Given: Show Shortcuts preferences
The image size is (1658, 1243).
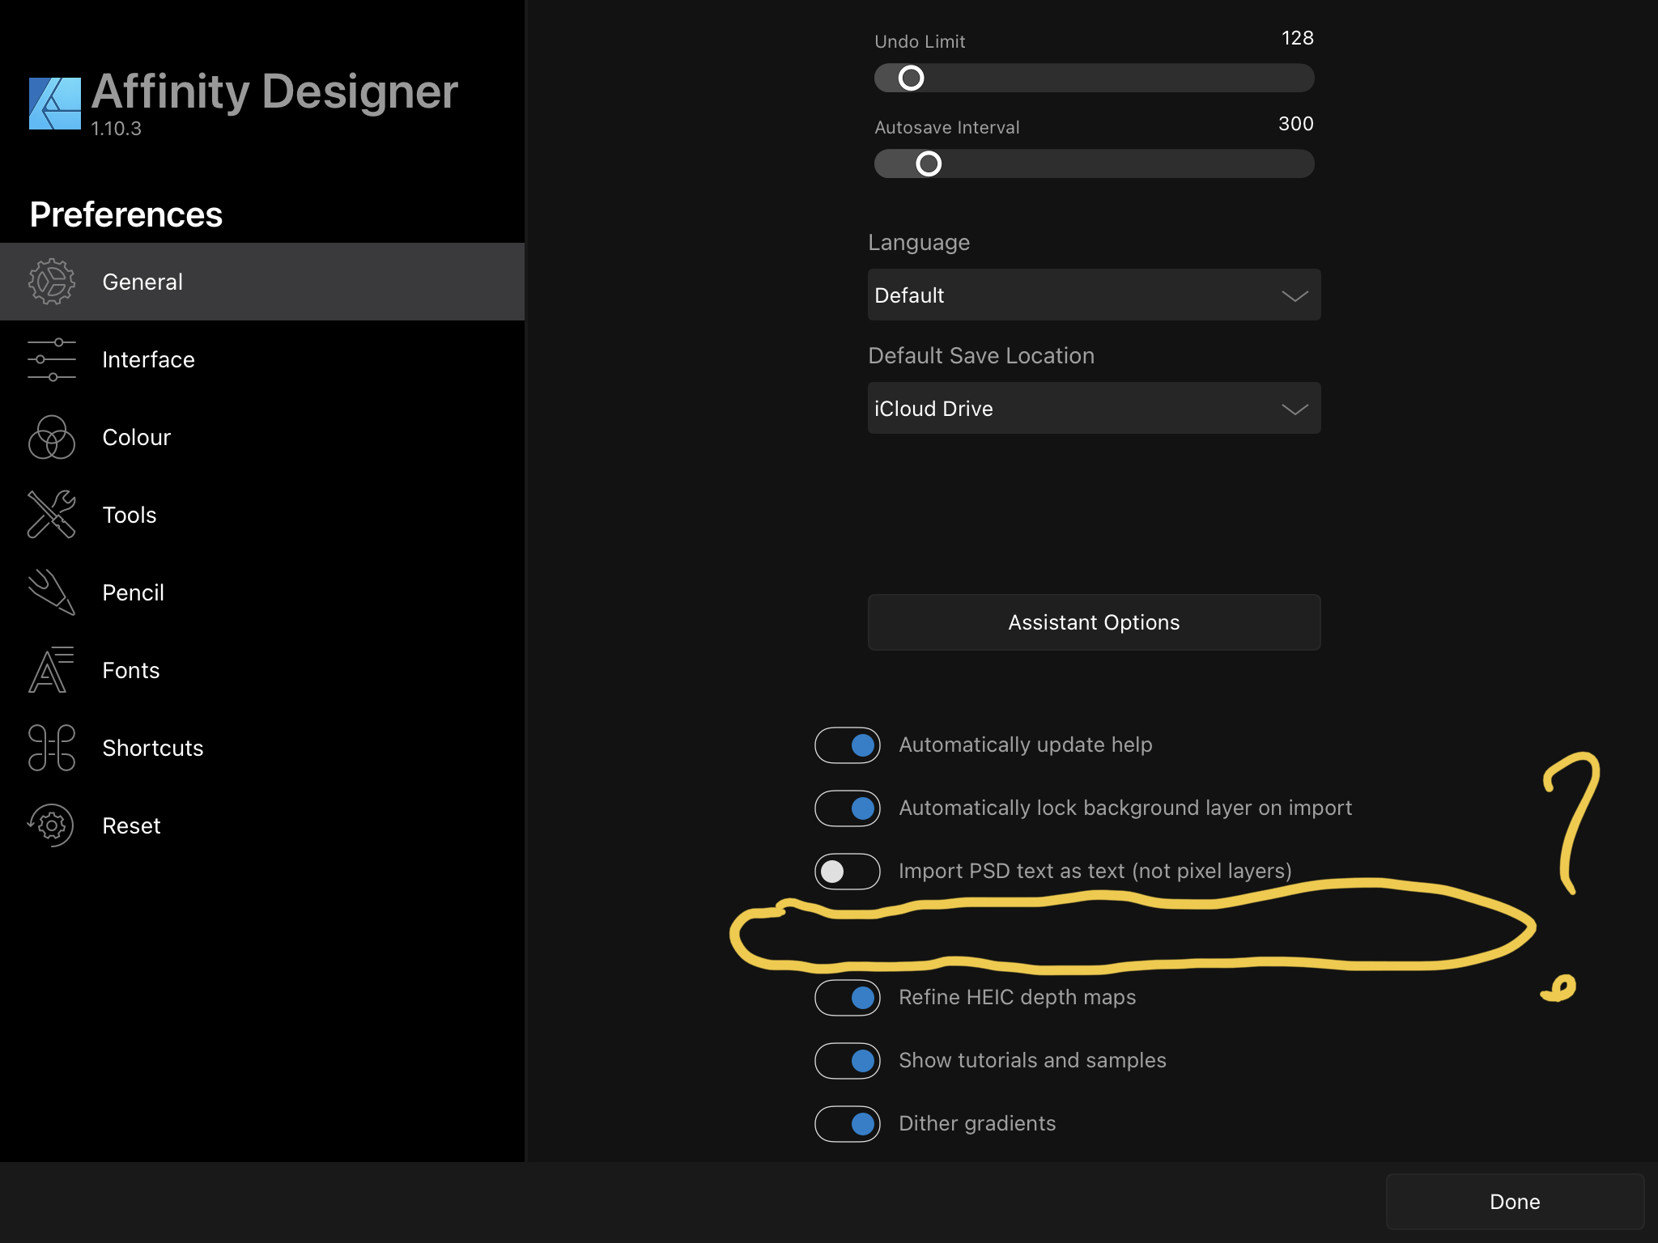Looking at the screenshot, I should tap(262, 748).
